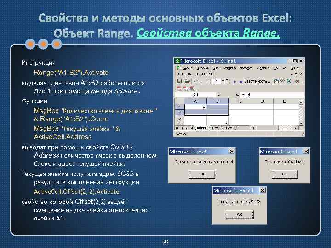Click the Record Macro circle icon
This screenshot has width=331, height=248.
(241, 82)
